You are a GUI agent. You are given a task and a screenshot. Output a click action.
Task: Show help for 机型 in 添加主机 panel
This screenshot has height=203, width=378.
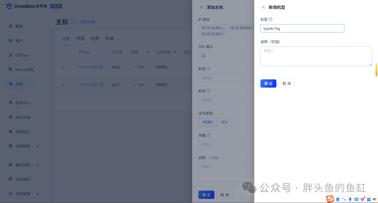point(209,69)
